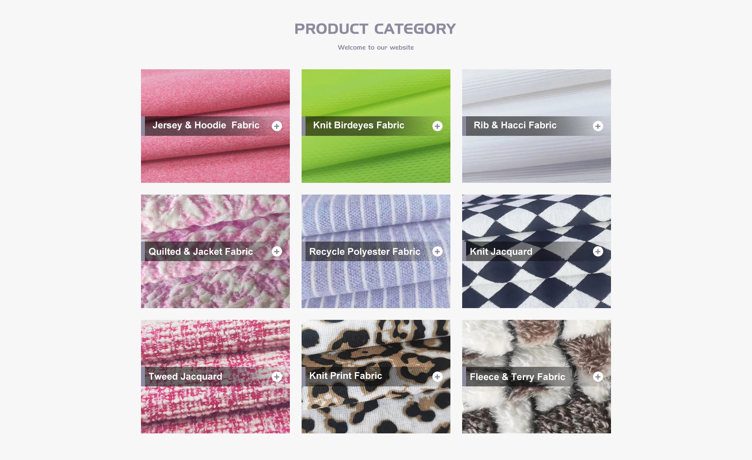View the Fleece & Terry Fabric label
Screen dimensions: 752x460
coord(517,377)
